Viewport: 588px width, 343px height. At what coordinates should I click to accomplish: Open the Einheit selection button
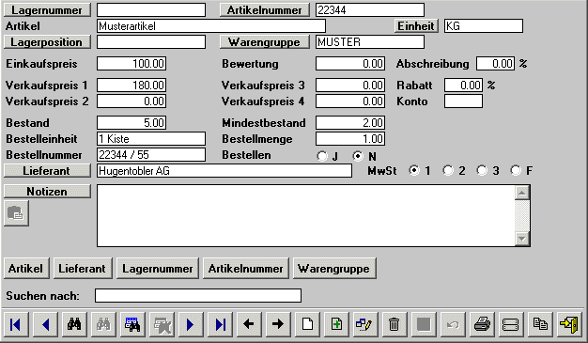[416, 26]
